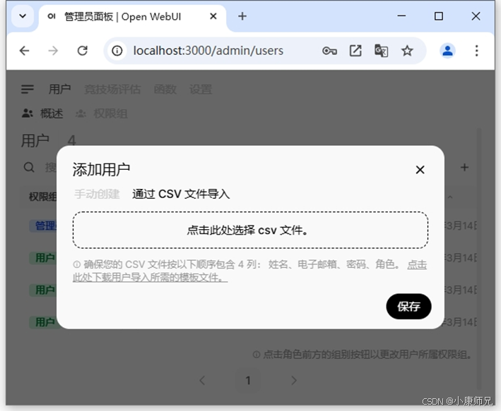501x411 pixels.
Task: Select the 权限组 section
Action: 101,114
